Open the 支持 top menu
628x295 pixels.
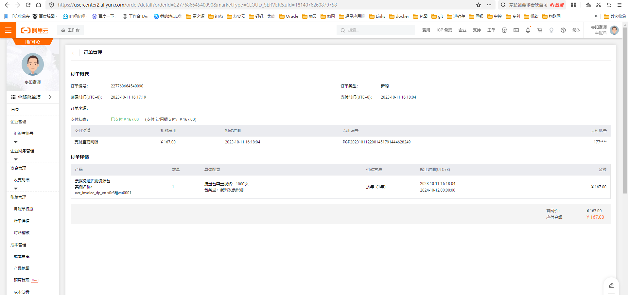coord(477,30)
